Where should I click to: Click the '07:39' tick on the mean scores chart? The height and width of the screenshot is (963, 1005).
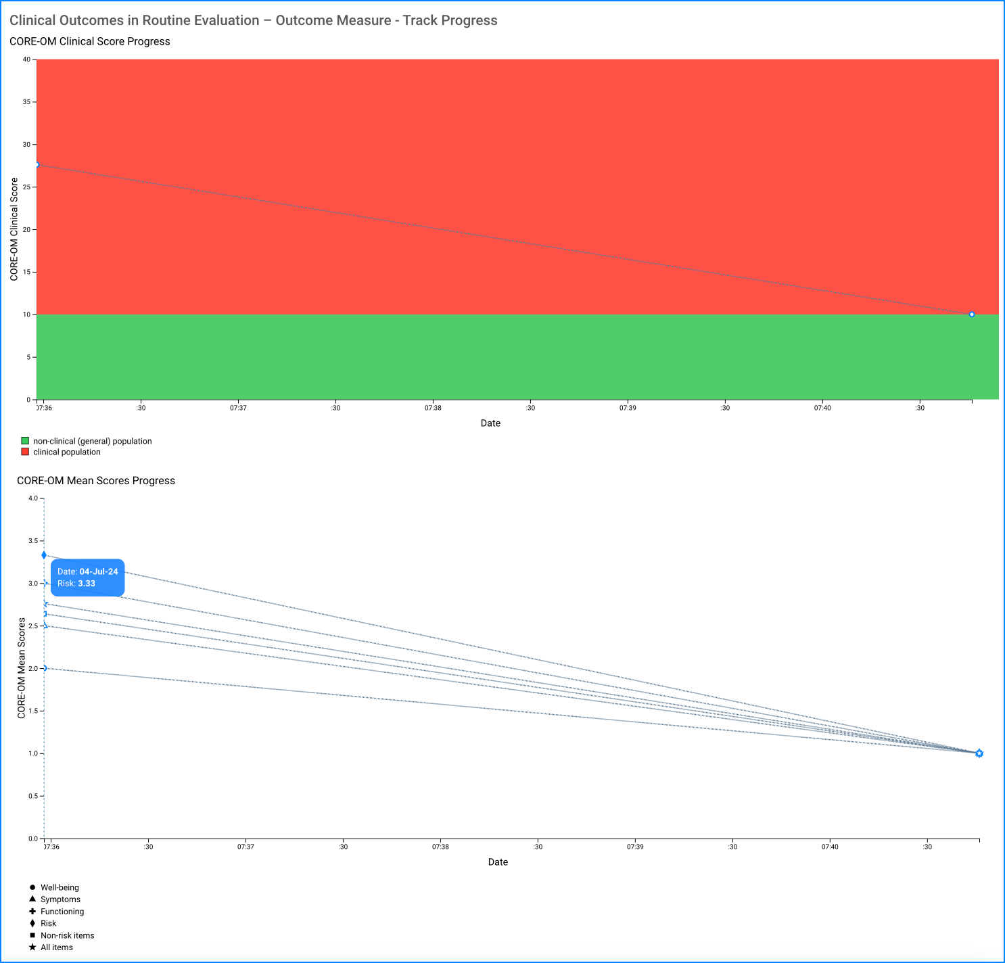pyautogui.click(x=635, y=847)
